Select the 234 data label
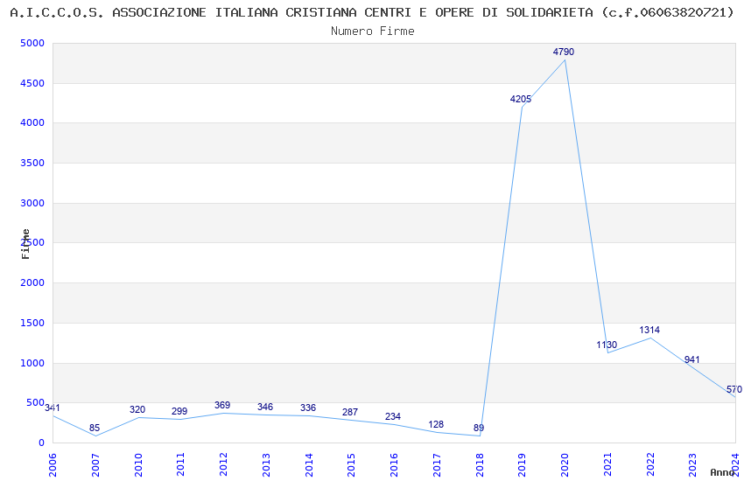 pyautogui.click(x=392, y=416)
